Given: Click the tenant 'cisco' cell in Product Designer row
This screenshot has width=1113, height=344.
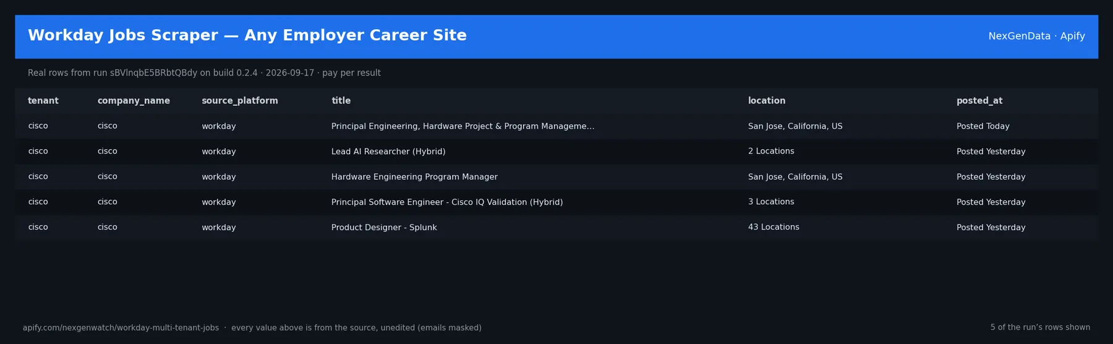Looking at the screenshot, I should coord(38,228).
